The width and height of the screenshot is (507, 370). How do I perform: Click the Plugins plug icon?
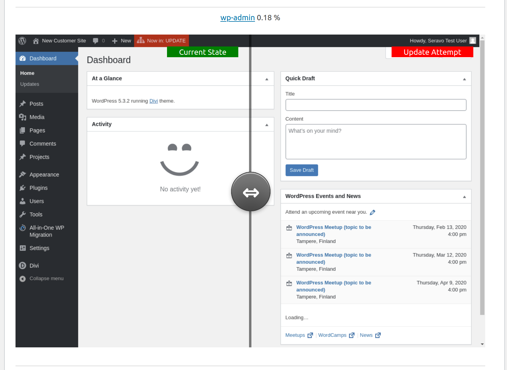click(x=23, y=188)
